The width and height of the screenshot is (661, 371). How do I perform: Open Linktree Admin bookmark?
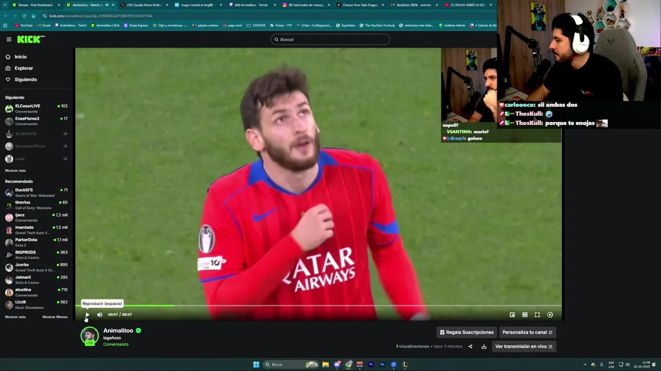452,25
